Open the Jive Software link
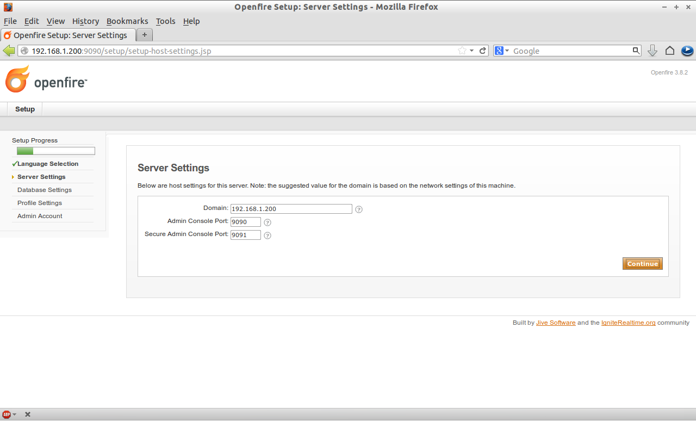696x421 pixels. click(556, 323)
